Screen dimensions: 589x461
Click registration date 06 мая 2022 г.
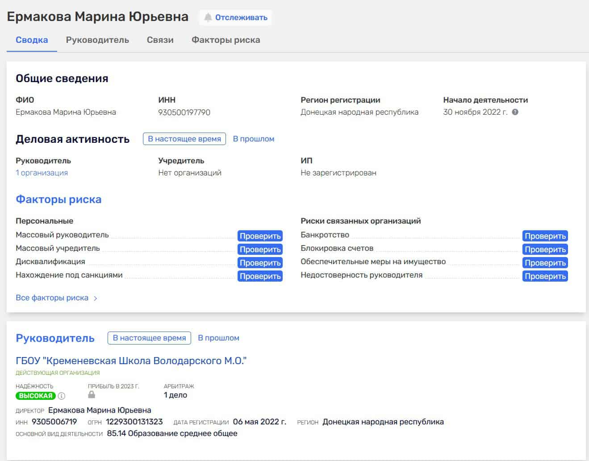(259, 422)
